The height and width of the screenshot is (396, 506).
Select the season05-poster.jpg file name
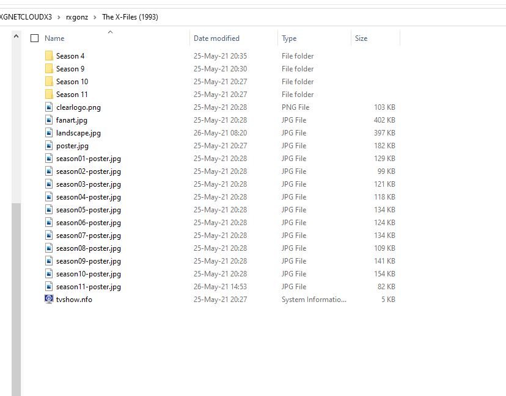[89, 210]
